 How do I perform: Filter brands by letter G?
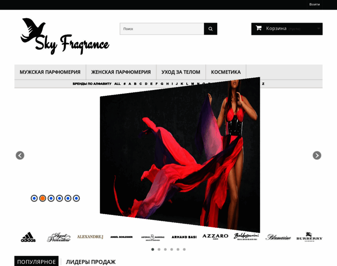pyautogui.click(x=162, y=84)
